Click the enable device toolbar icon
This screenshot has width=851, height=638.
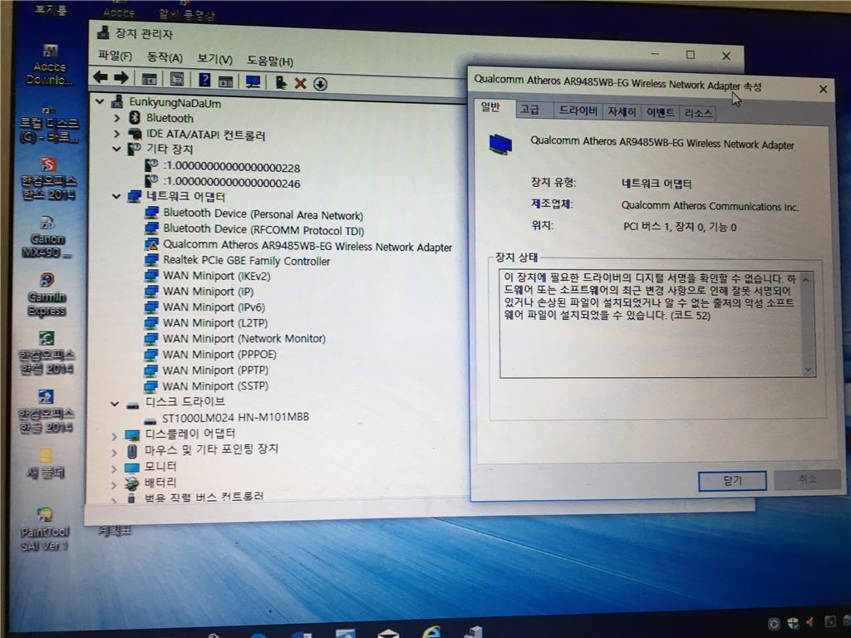tap(281, 82)
